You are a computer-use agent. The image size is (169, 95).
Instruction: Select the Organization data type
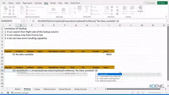53,11
